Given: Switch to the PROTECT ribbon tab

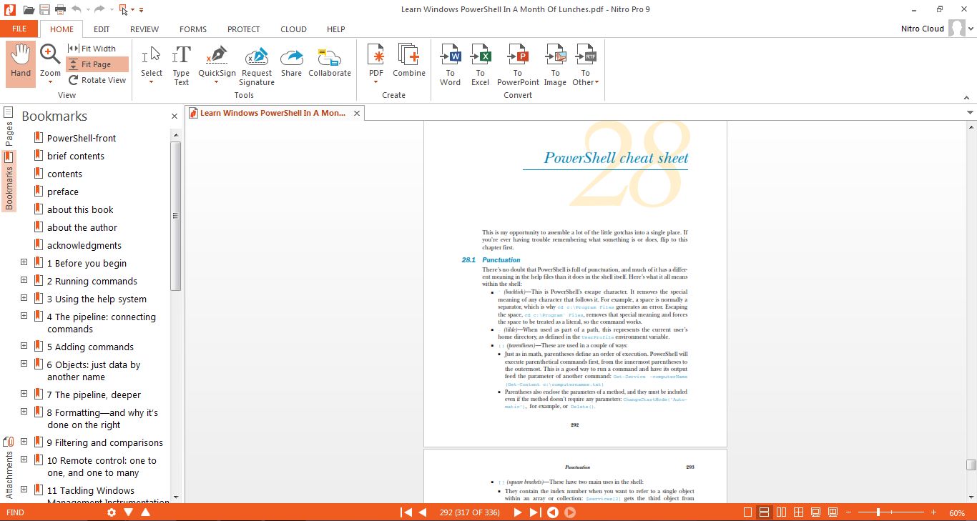Looking at the screenshot, I should point(244,29).
